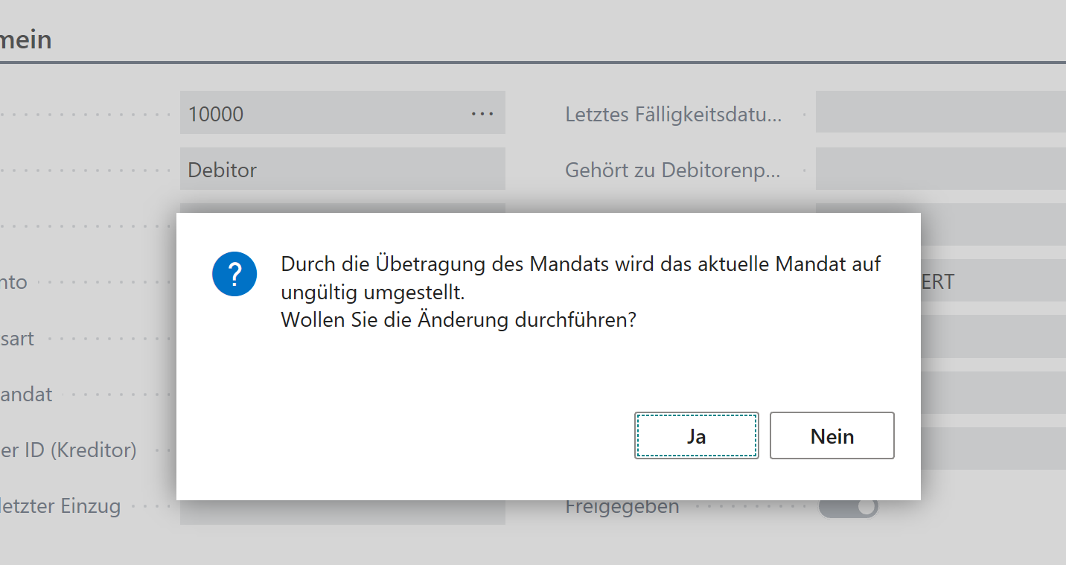Collapse the Allgemein section header
The image size is (1066, 565).
[x=26, y=39]
